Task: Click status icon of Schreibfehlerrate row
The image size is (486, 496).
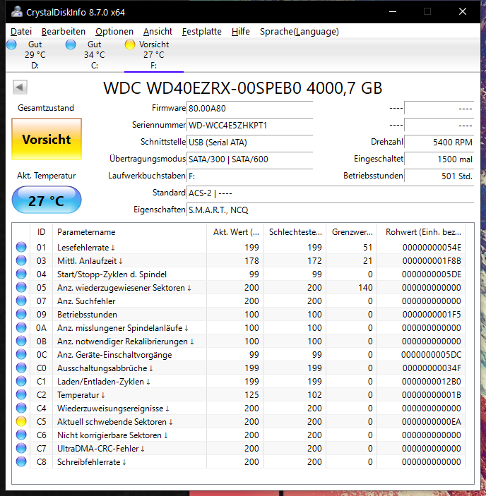Action: pos(21,462)
